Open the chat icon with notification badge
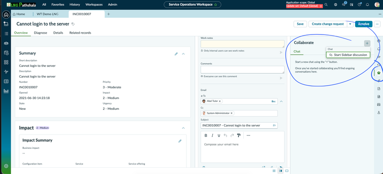This screenshot has width=383, height=174. (x=344, y=4)
